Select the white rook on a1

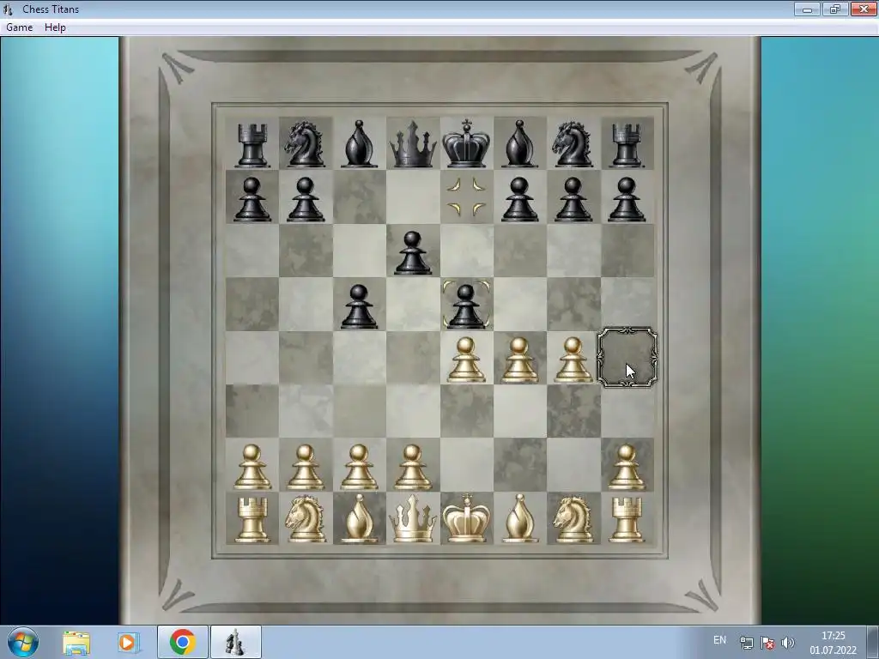[x=252, y=520]
